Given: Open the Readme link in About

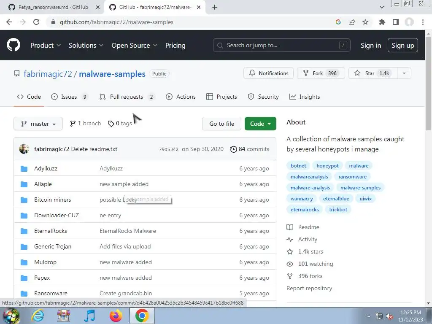Looking at the screenshot, I should [x=308, y=227].
